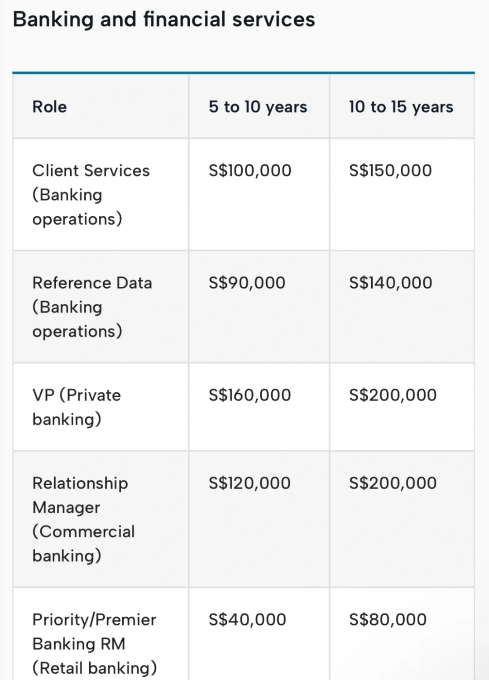The width and height of the screenshot is (489, 680).
Task: Select the Role column header
Action: point(49,107)
